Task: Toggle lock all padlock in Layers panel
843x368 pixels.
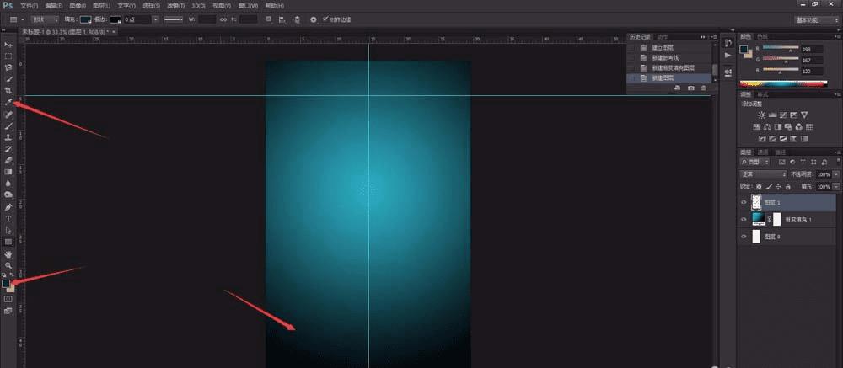Action: 787,186
